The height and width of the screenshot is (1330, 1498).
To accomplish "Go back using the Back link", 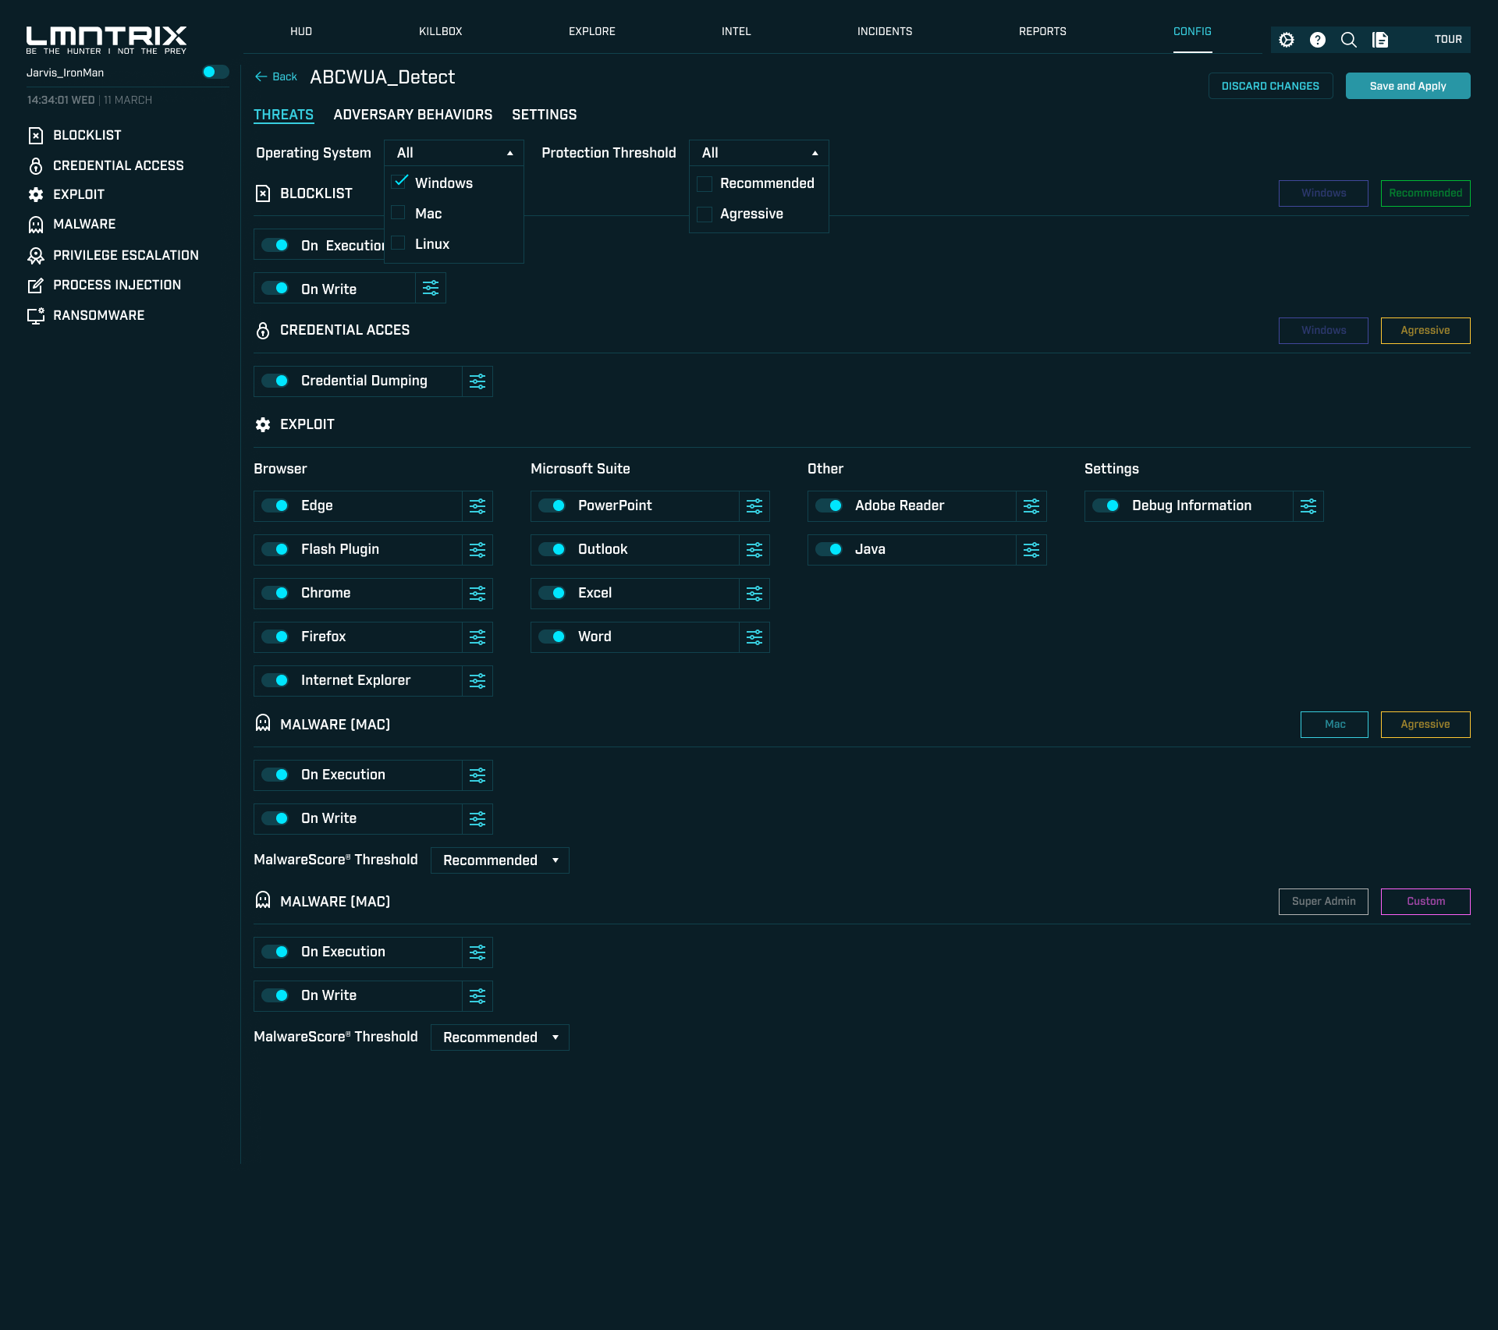I will tap(276, 77).
